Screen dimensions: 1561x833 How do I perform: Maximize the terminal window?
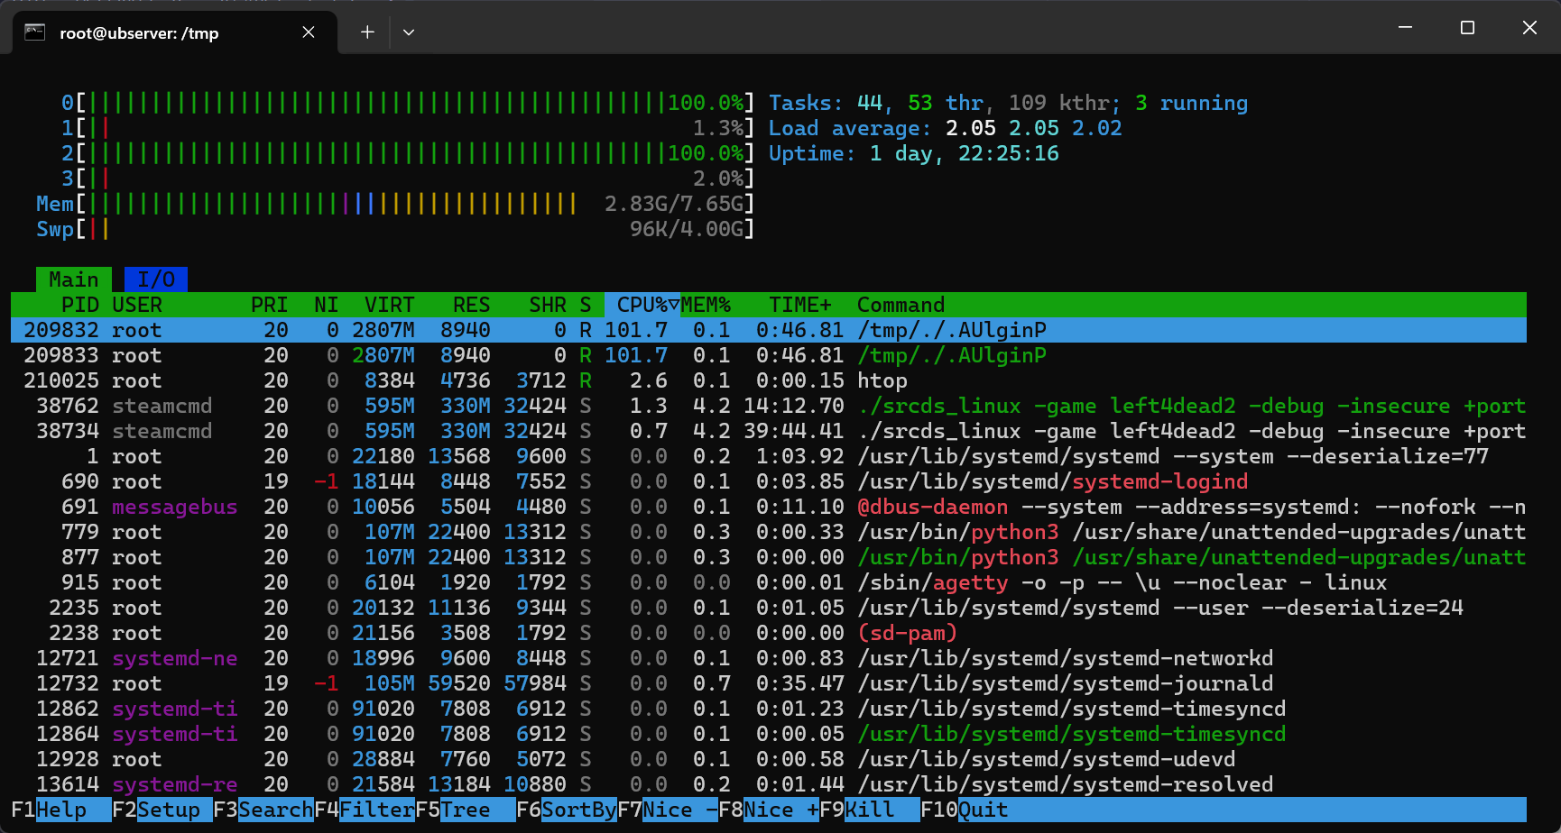1467,28
